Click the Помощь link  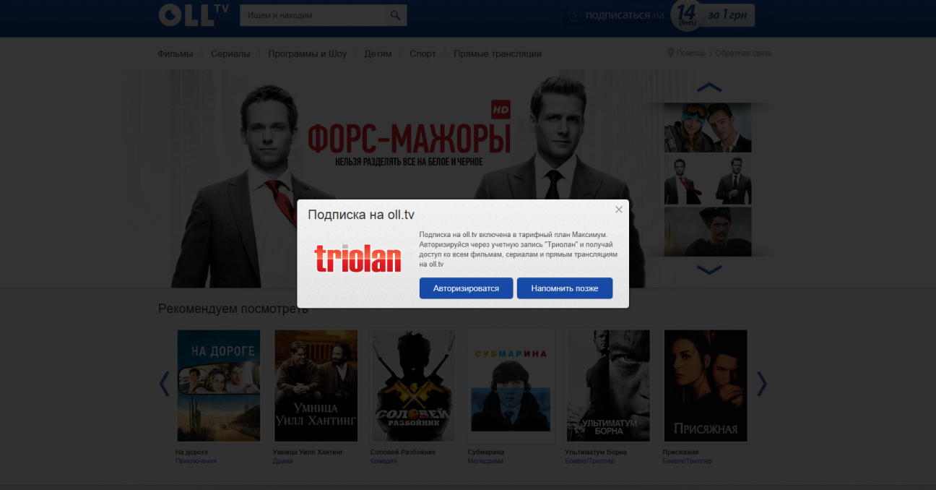(x=690, y=53)
